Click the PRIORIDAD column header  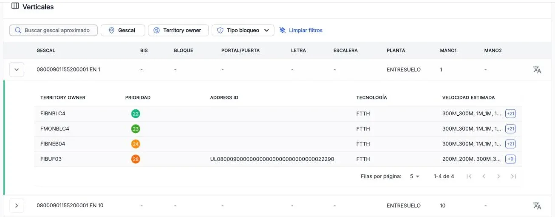[x=138, y=97]
